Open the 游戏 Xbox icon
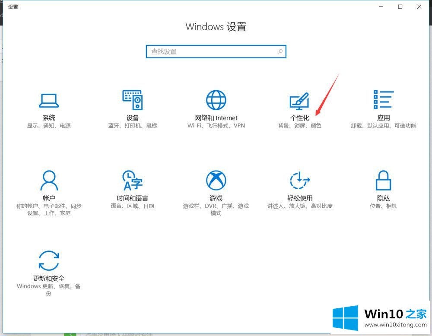Viewport: 432px width, 336px height. click(x=216, y=180)
